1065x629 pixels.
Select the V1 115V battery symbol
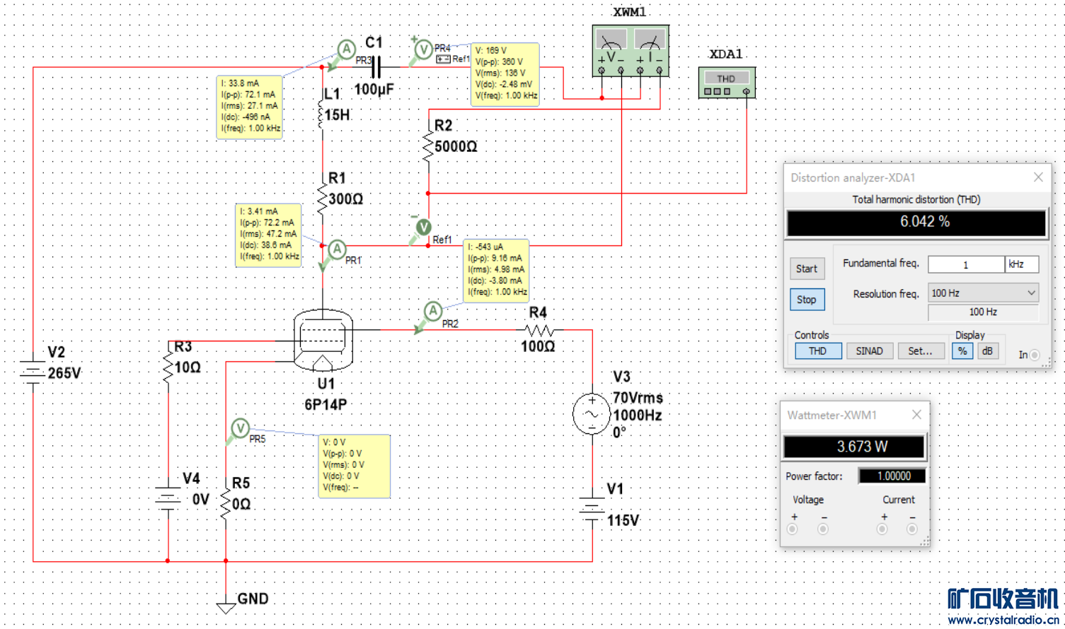(592, 507)
